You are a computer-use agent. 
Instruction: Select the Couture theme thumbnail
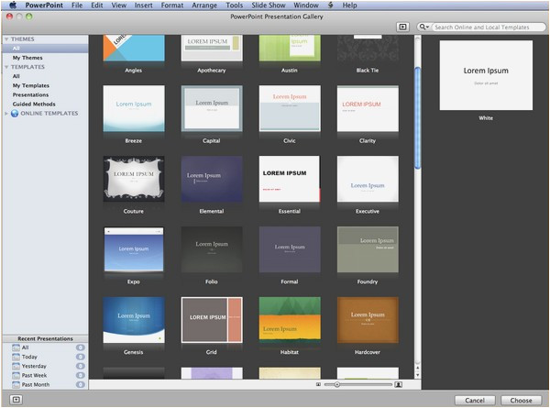[134, 179]
